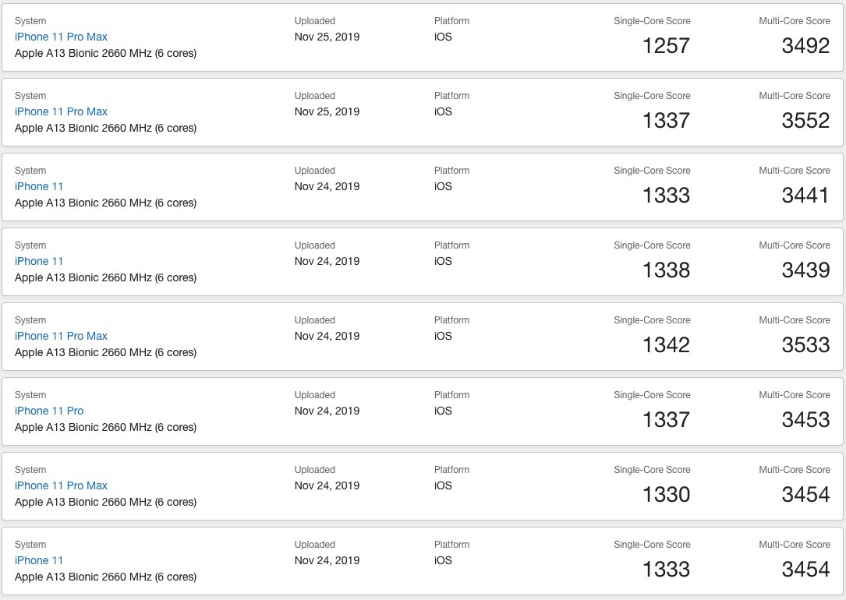Screen dimensions: 846x600
Task: Click the single-core score 1338
Action: click(666, 270)
